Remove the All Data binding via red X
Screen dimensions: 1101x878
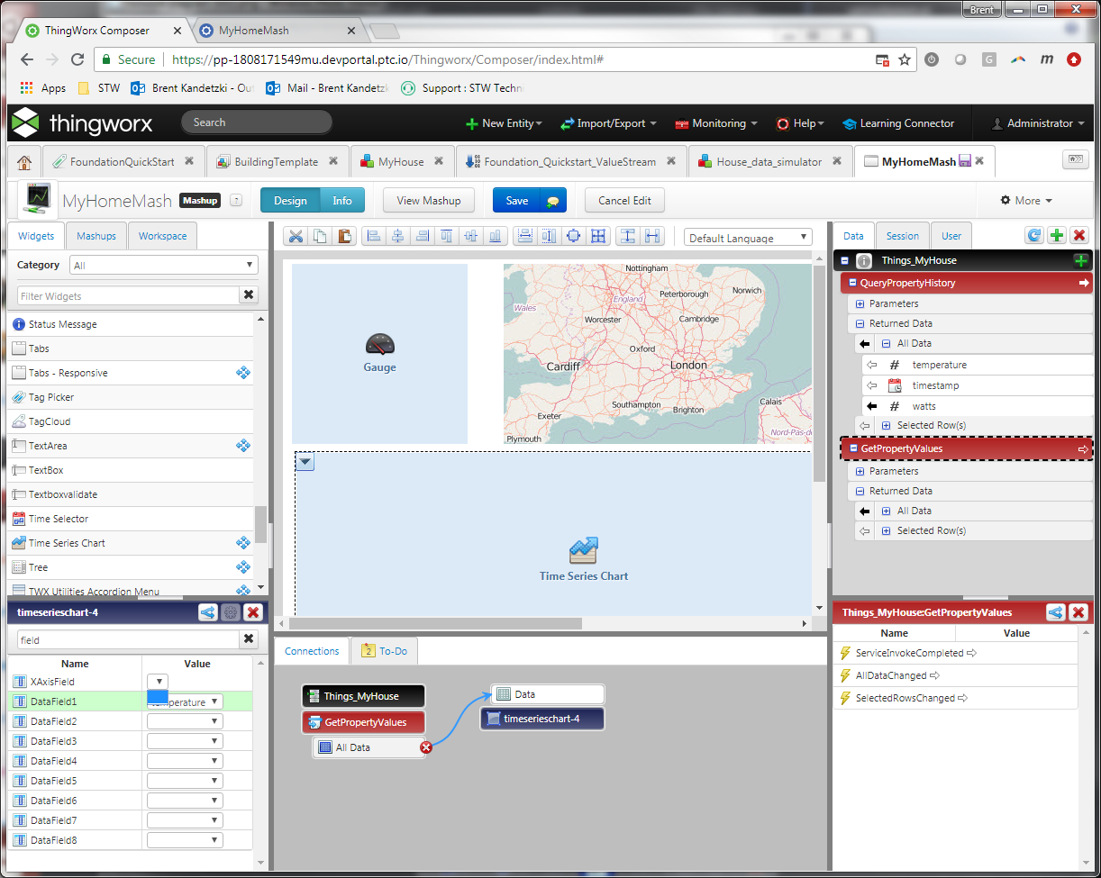click(425, 747)
